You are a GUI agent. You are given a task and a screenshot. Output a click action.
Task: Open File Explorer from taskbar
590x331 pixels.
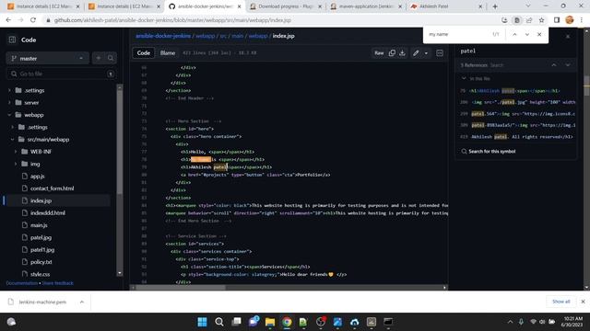270,322
